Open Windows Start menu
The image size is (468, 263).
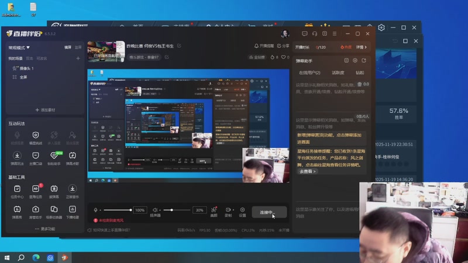pyautogui.click(x=7, y=257)
